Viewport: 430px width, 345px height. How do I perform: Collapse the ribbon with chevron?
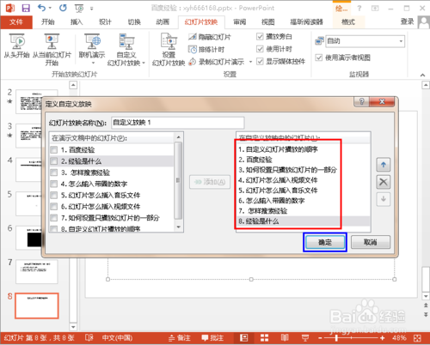click(x=422, y=75)
